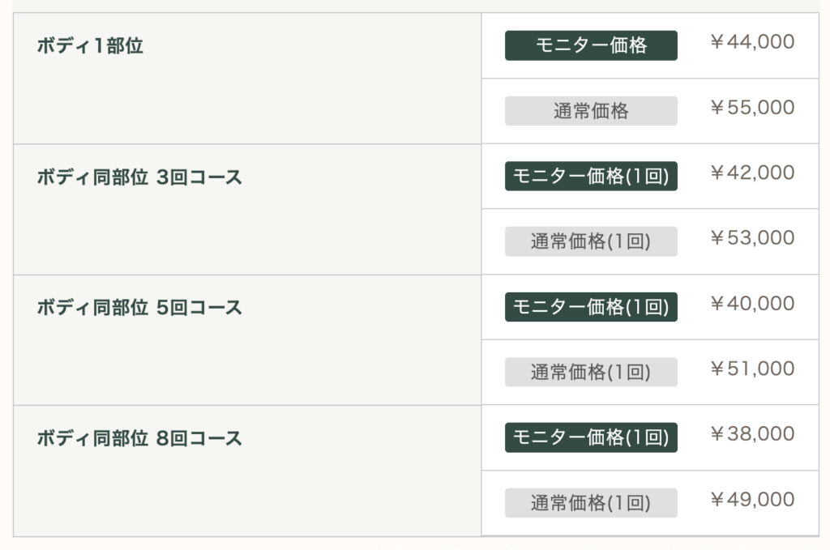Select the ￥55,000 price
The width and height of the screenshot is (830, 550).
coord(751,108)
